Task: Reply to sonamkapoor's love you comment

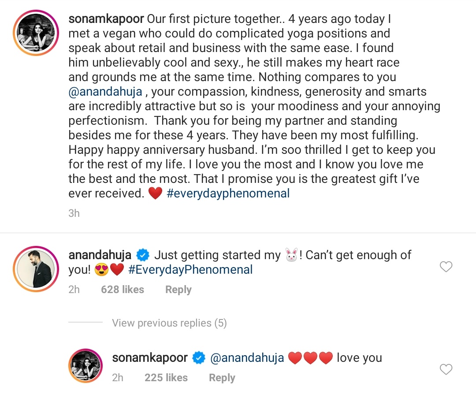Action: pyautogui.click(x=222, y=378)
